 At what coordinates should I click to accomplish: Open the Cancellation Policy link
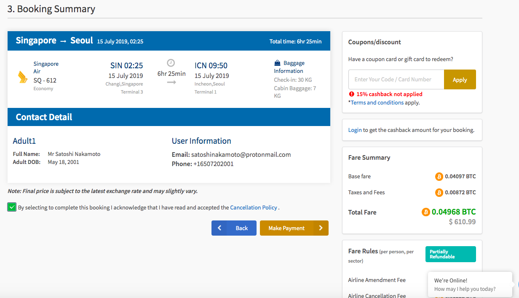[x=254, y=207]
